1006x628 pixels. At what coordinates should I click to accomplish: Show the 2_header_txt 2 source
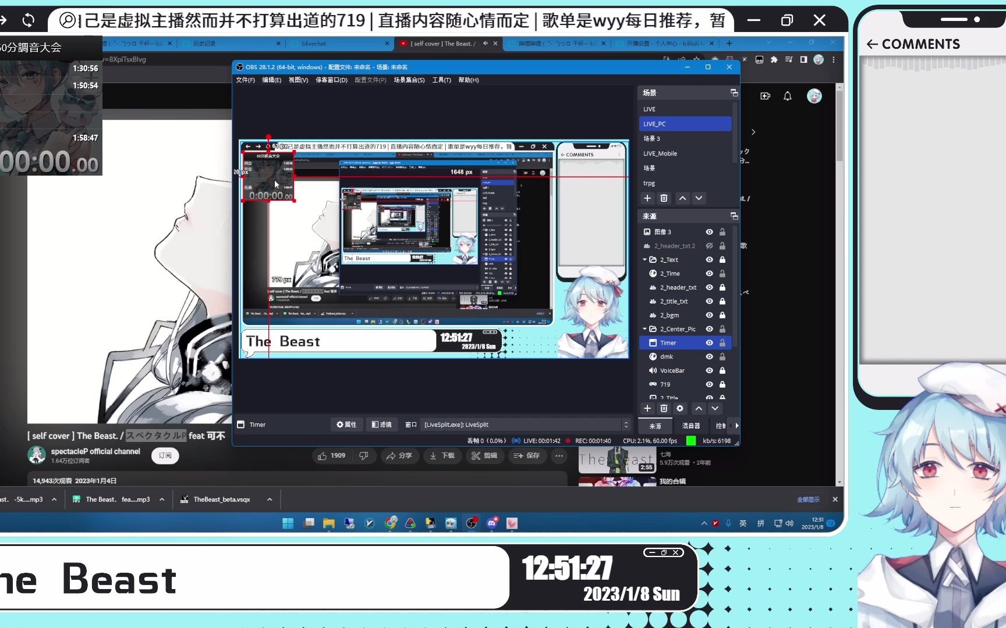(x=709, y=245)
